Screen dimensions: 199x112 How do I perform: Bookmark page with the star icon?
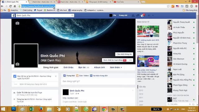click(168, 6)
